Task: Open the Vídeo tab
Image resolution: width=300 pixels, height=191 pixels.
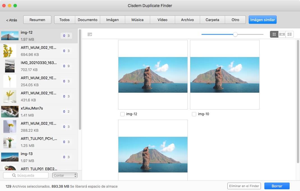Action: click(162, 20)
